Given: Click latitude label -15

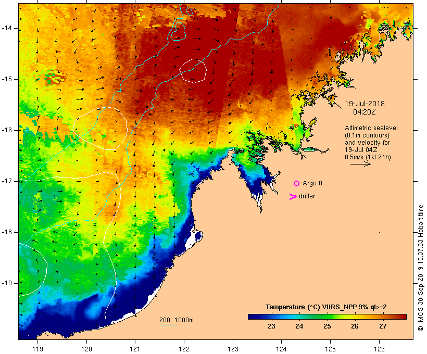Looking at the screenshot, I should pyautogui.click(x=7, y=79).
